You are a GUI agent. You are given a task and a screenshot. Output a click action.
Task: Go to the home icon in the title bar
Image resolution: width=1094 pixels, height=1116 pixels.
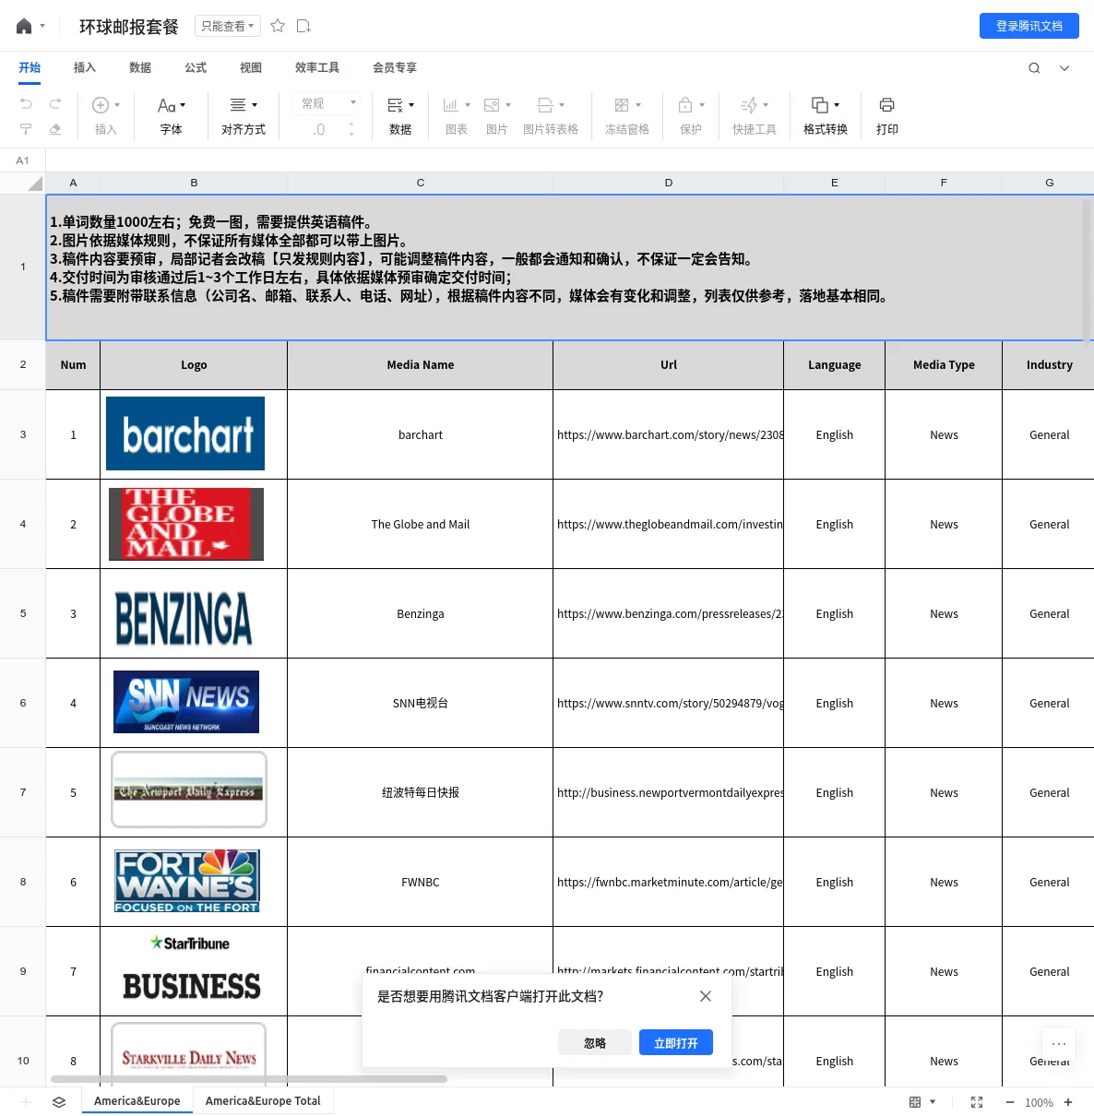coord(24,26)
